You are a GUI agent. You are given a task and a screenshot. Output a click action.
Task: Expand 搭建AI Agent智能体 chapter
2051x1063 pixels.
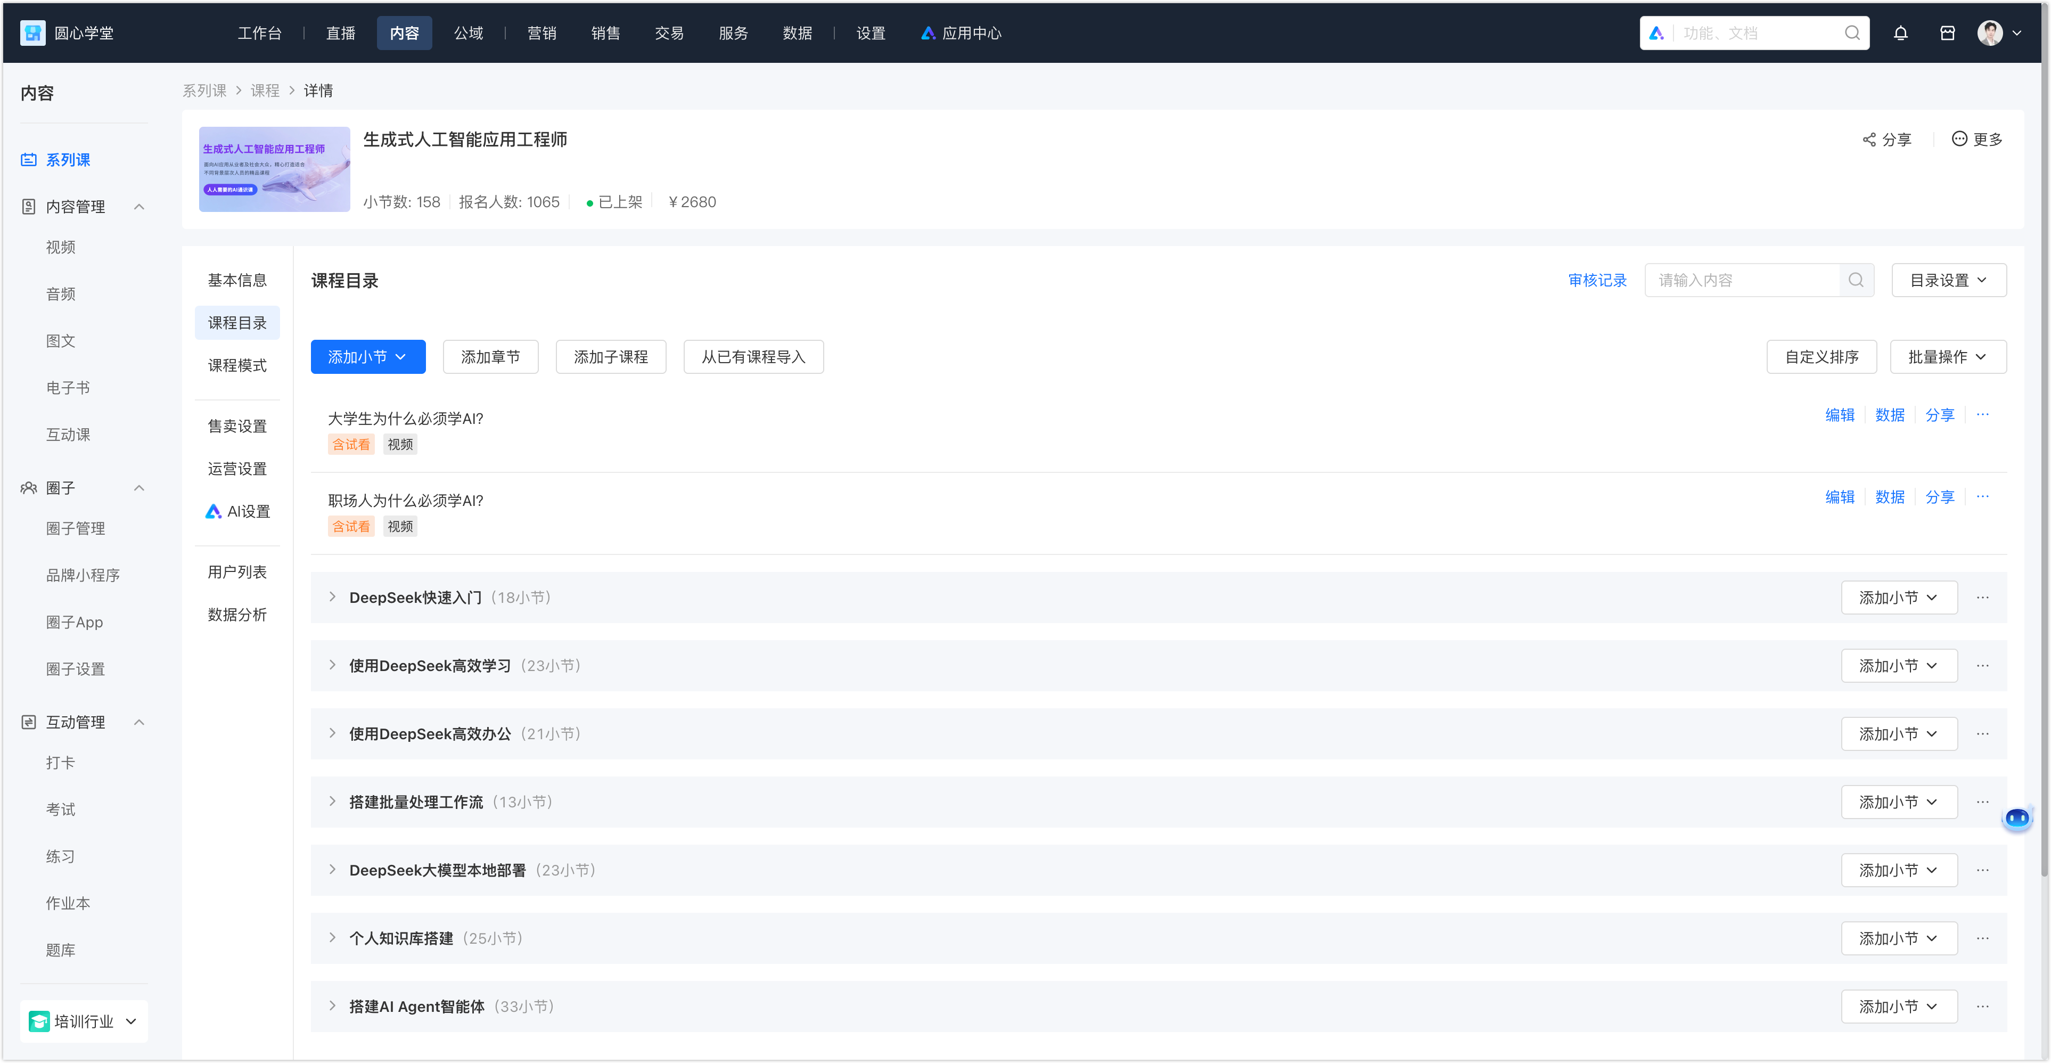click(332, 1007)
